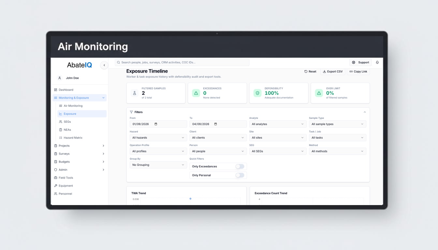Open Personnel in the sidebar
The height and width of the screenshot is (250, 438).
click(80, 194)
